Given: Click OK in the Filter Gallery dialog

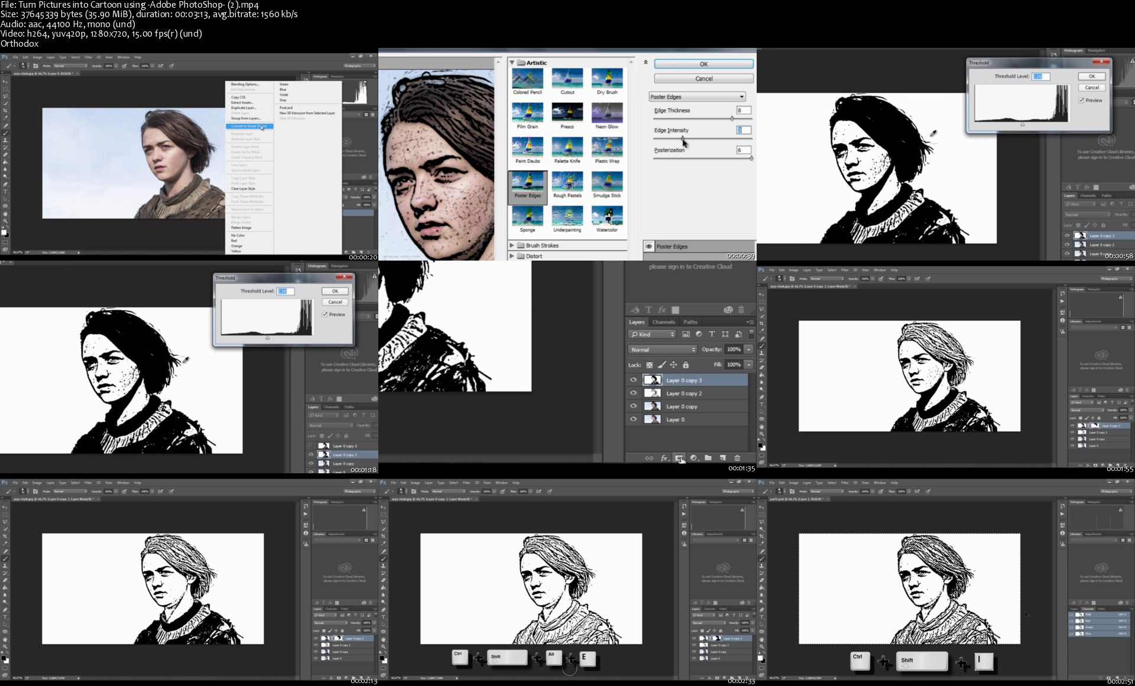Looking at the screenshot, I should tap(703, 64).
